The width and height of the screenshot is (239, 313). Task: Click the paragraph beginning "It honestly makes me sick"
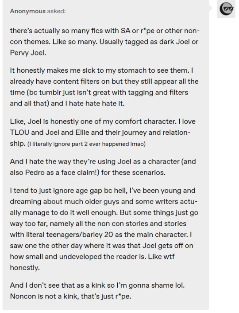pyautogui.click(x=104, y=87)
